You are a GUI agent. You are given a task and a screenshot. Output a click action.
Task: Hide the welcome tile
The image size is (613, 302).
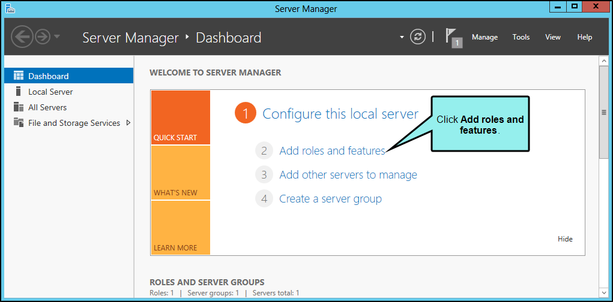[565, 239]
